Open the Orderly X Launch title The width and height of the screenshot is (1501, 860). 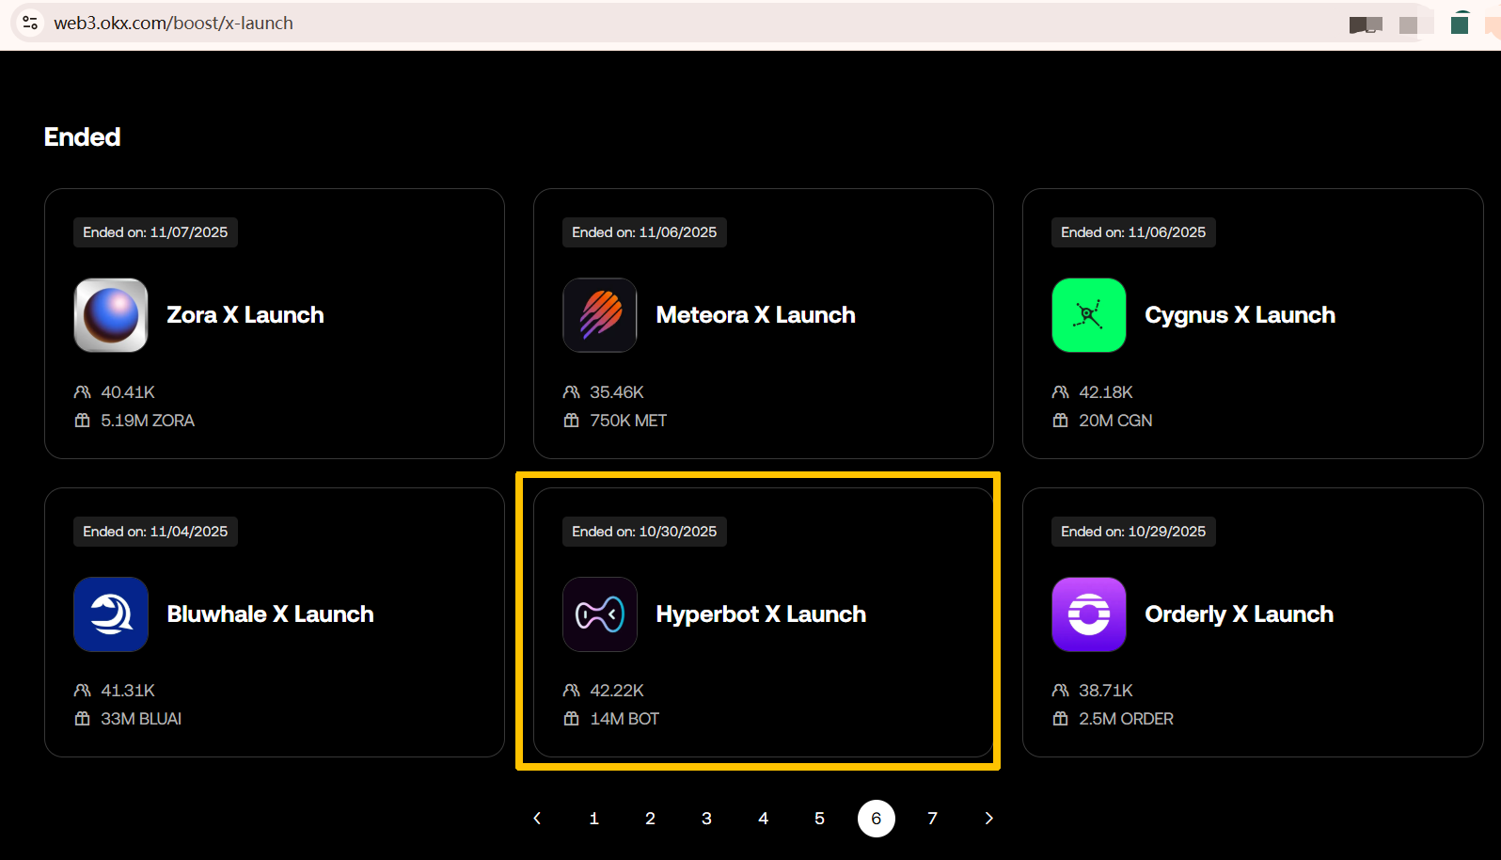[x=1239, y=614]
